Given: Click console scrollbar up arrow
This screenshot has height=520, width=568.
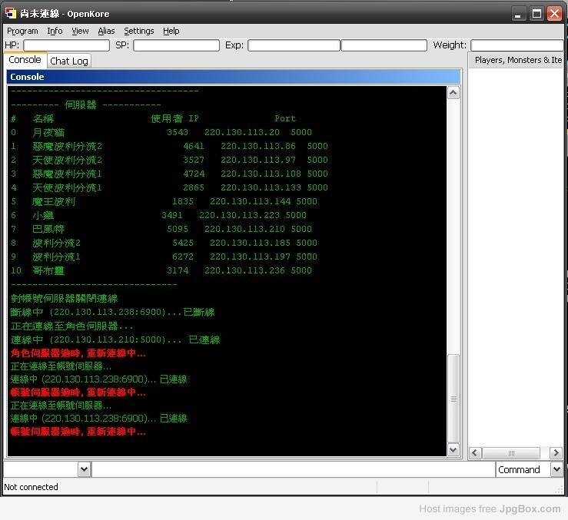Looking at the screenshot, I should 453,93.
